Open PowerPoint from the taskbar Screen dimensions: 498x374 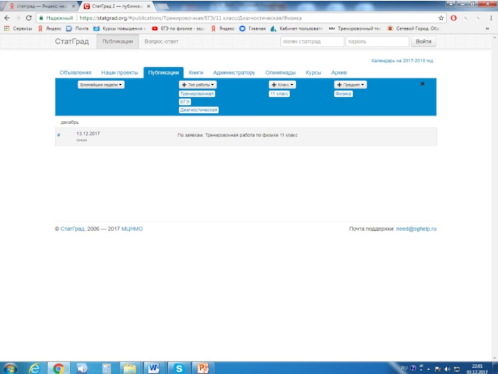pos(203,368)
